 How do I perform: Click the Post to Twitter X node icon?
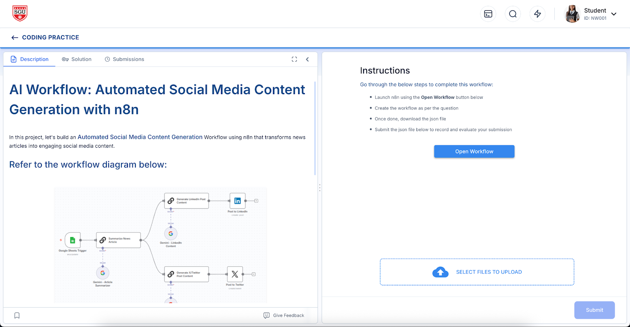[235, 274]
